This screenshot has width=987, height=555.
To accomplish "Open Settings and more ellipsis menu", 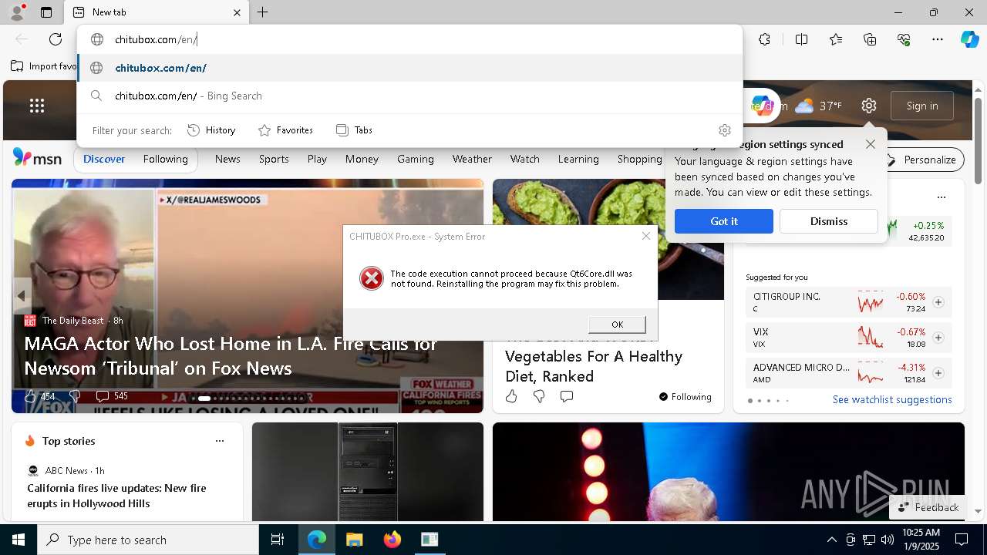I will click(938, 39).
